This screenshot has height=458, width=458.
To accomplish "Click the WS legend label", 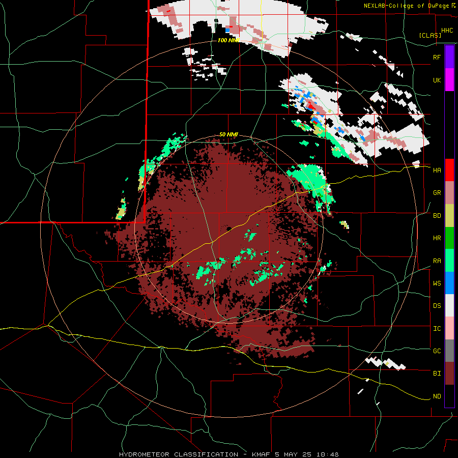I will coord(437,283).
